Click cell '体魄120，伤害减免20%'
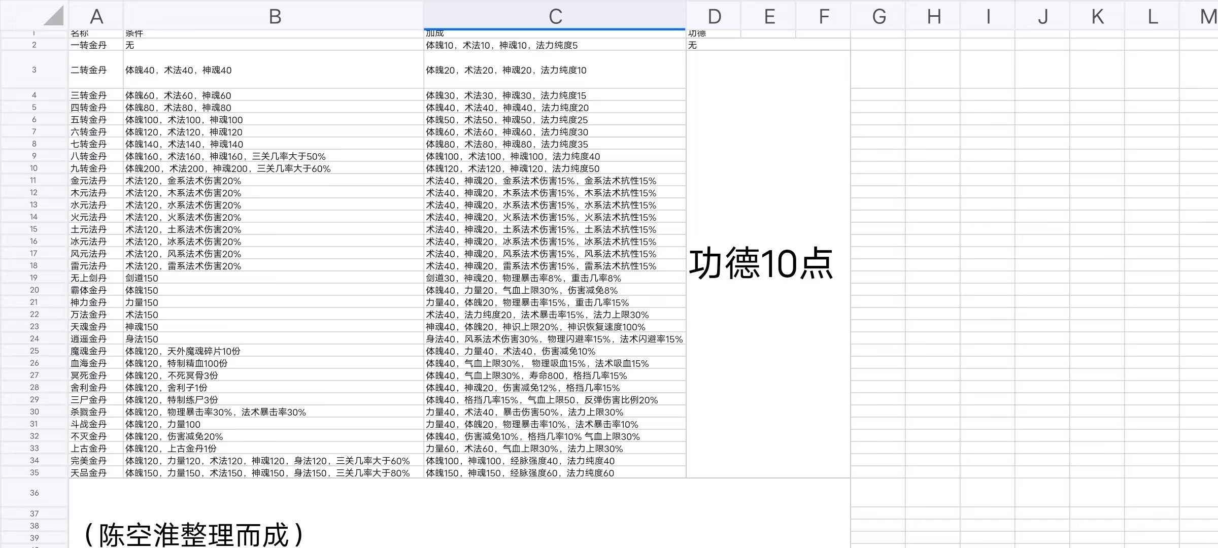This screenshot has height=548, width=1218. coord(274,436)
